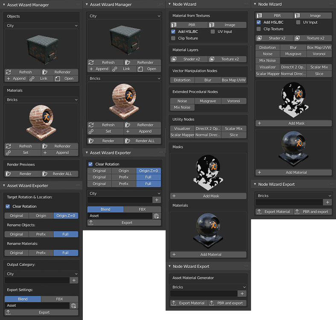Click Shader x2 under Material Layers
The image size is (336, 320).
(189, 59)
